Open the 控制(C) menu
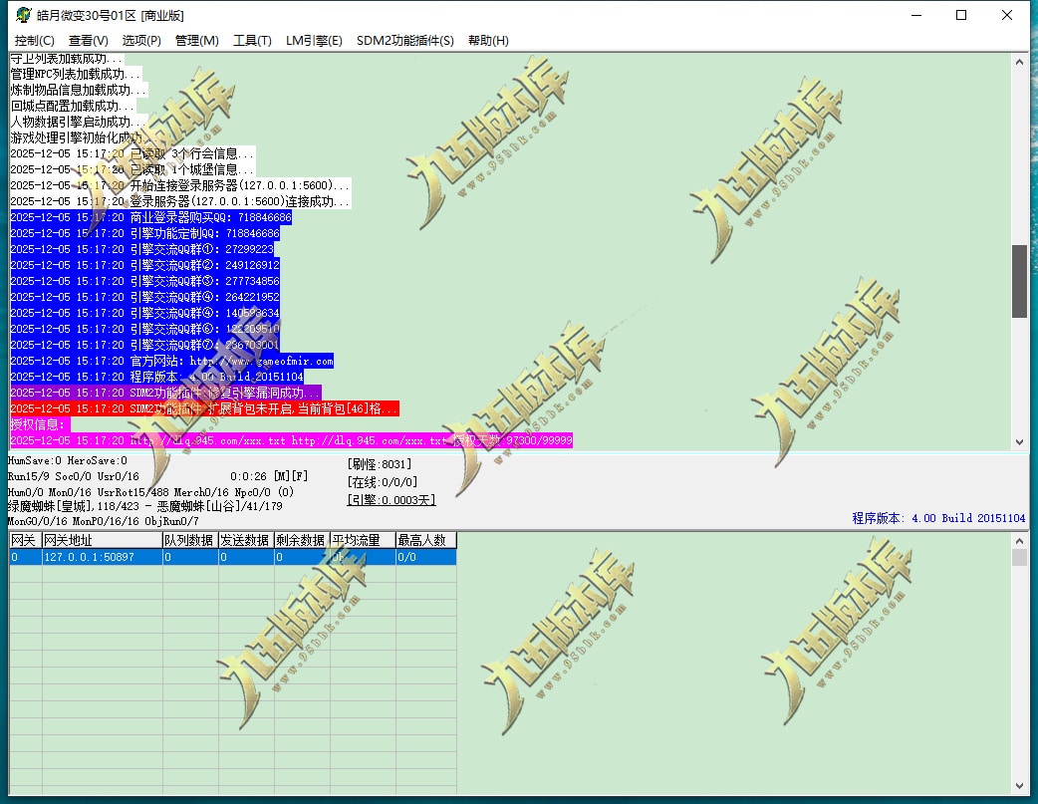The height and width of the screenshot is (804, 1038). coord(34,41)
